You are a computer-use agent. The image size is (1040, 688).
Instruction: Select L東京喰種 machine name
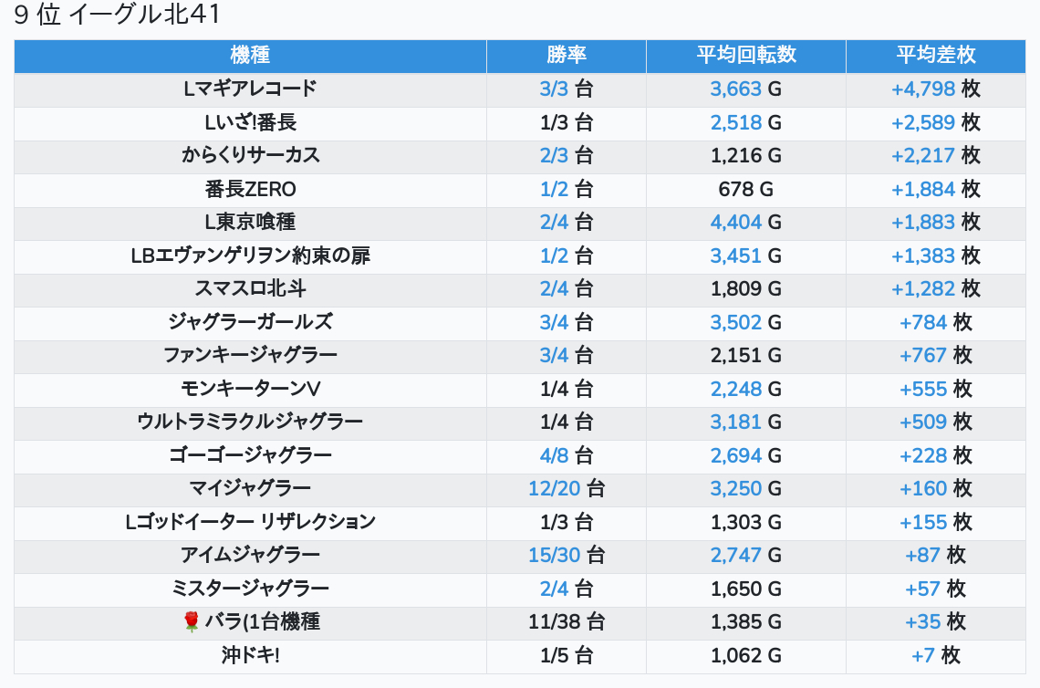(250, 223)
